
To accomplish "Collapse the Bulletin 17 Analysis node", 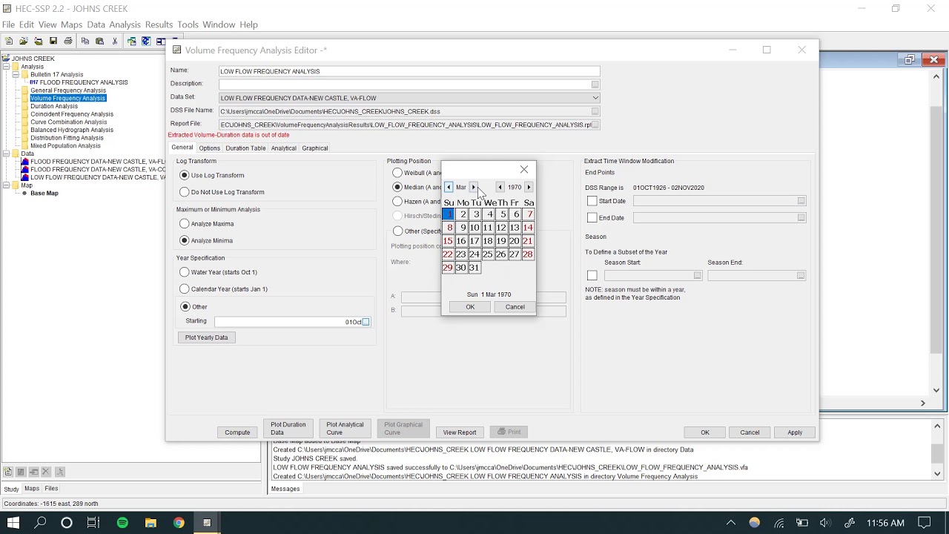I will pyautogui.click(x=15, y=75).
